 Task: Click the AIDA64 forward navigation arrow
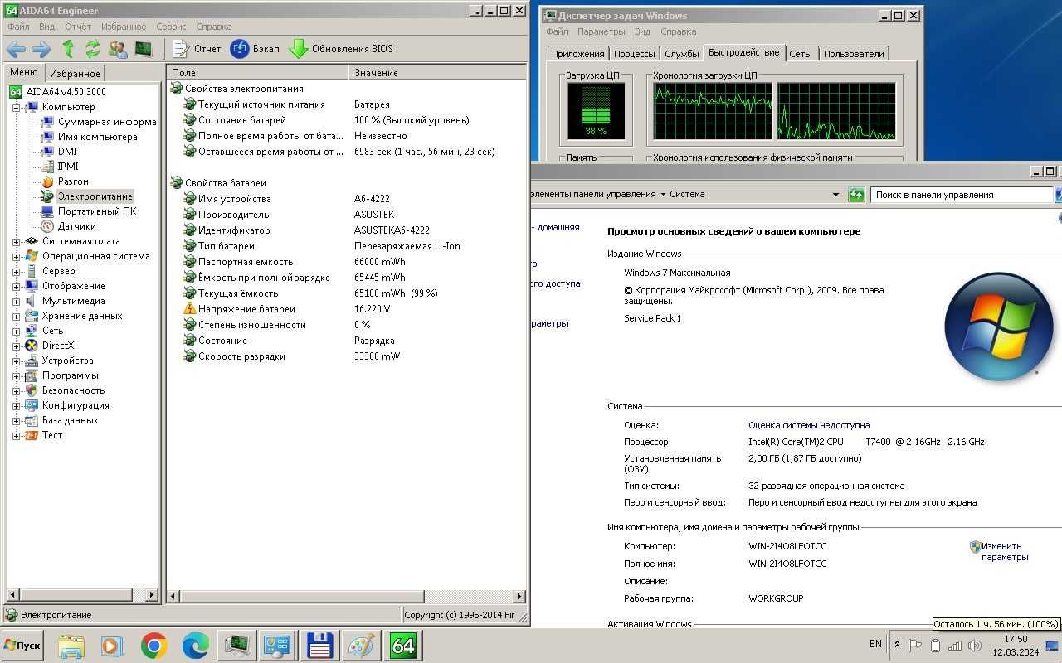[x=41, y=49]
